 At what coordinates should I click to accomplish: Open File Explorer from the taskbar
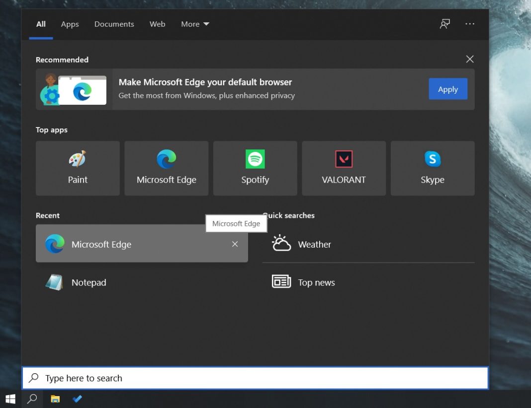(x=55, y=398)
